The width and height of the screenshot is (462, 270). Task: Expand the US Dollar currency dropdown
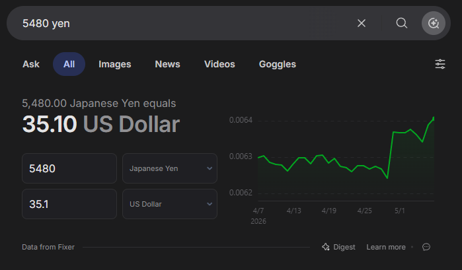[170, 204]
